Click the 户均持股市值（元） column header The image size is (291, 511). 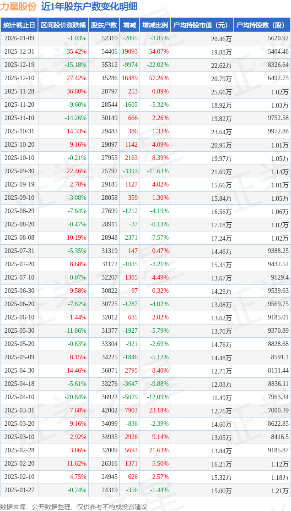tap(202, 25)
